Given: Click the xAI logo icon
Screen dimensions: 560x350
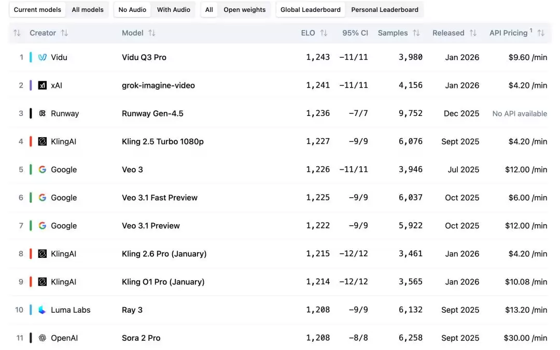Looking at the screenshot, I should [x=43, y=85].
